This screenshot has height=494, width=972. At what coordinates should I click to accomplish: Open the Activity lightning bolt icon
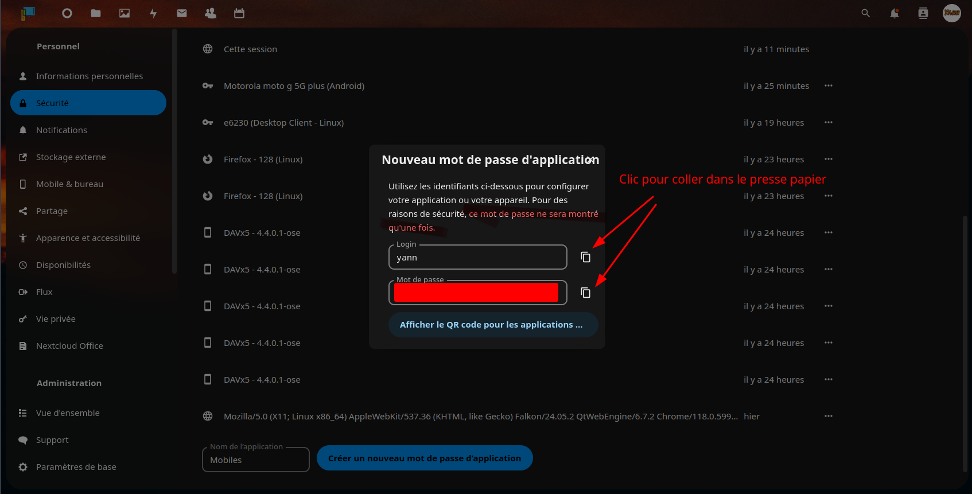[x=153, y=13]
